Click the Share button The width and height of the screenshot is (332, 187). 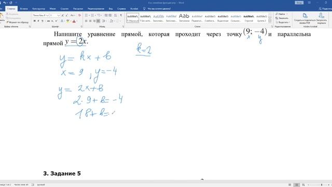pos(325,9)
